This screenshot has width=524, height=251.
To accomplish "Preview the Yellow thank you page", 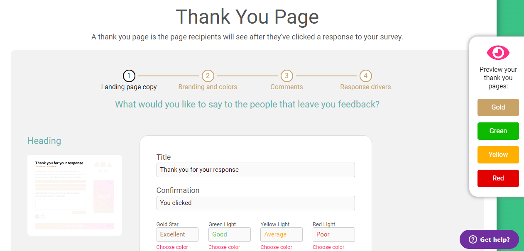I will pyautogui.click(x=498, y=155).
